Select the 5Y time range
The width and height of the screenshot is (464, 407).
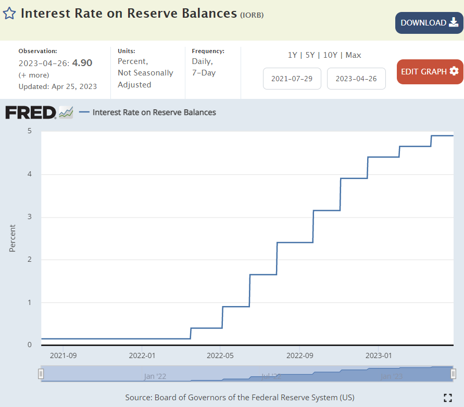pos(310,55)
